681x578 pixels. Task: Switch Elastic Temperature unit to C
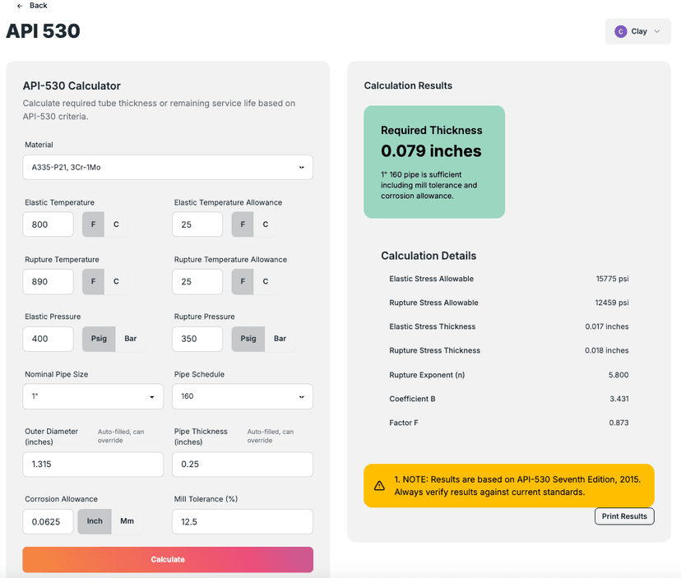(116, 224)
